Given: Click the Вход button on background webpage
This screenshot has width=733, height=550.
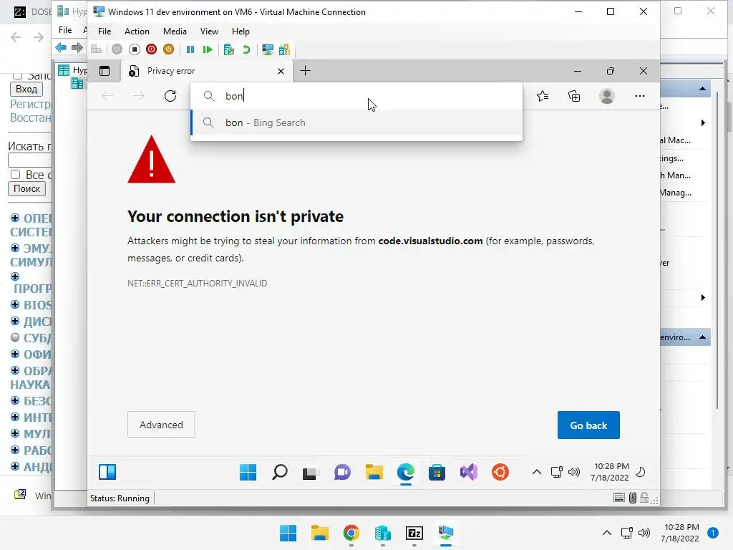Looking at the screenshot, I should (26, 89).
